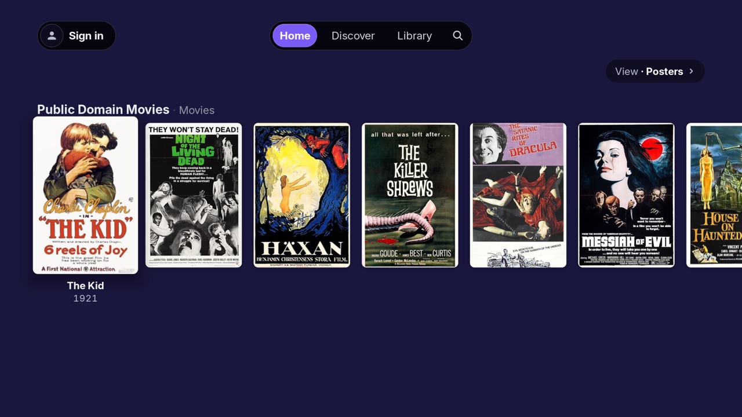Open The Kid poster

tap(86, 195)
